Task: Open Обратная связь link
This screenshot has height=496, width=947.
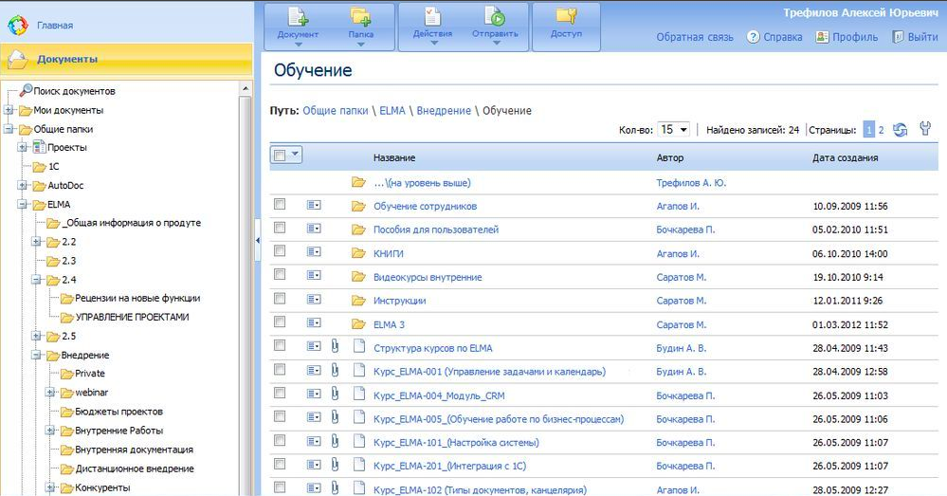Action: point(695,37)
